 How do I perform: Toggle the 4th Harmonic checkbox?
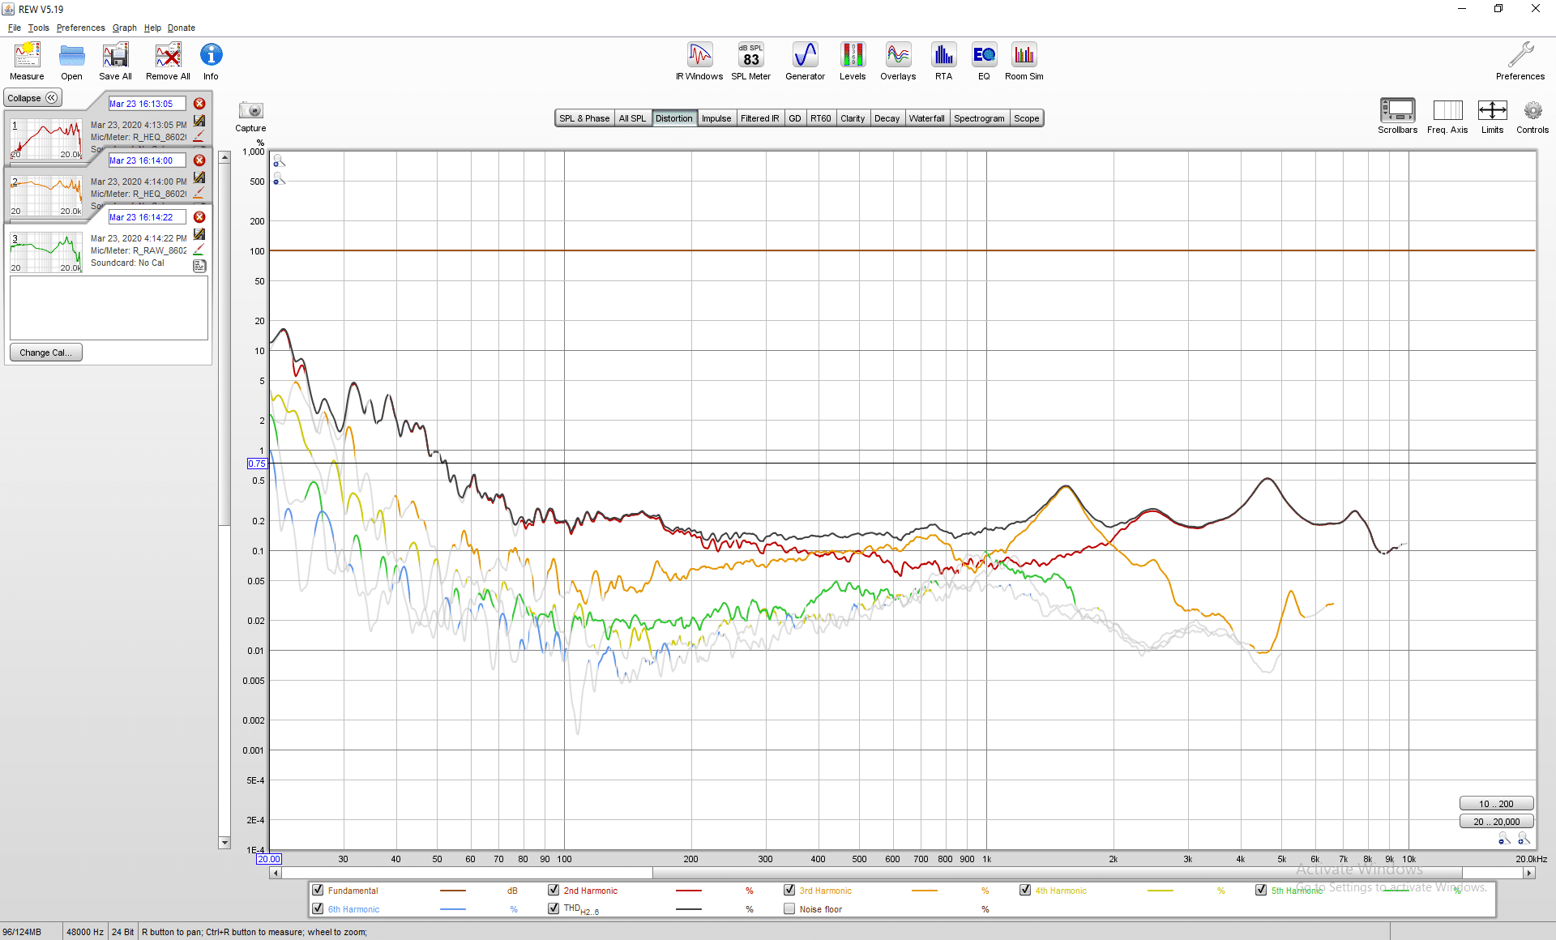point(1025,890)
